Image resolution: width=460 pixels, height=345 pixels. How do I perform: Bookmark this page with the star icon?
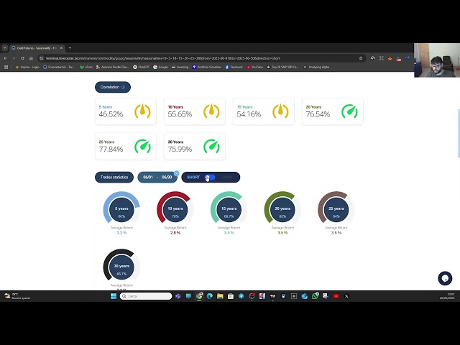361,58
